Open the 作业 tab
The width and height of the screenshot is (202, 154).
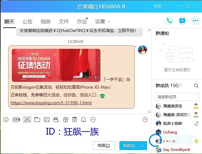[x=82, y=21]
